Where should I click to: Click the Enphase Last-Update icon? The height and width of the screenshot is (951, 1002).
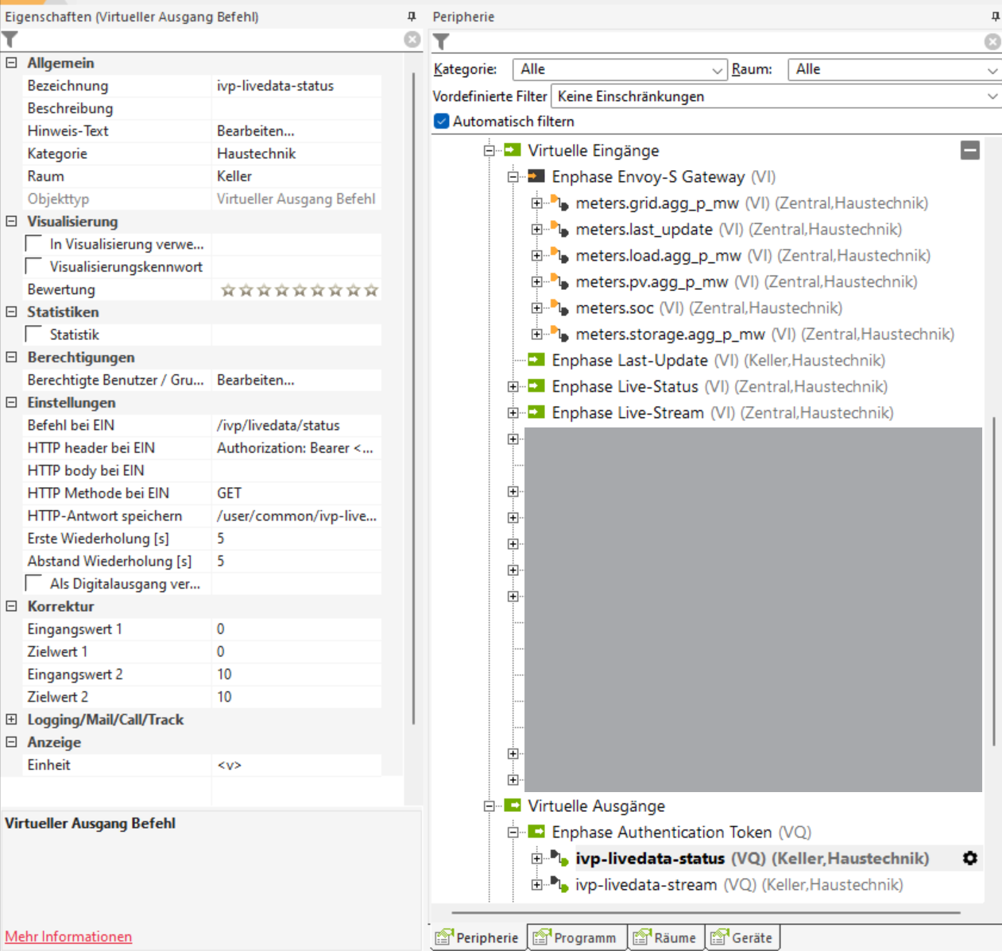(x=536, y=360)
